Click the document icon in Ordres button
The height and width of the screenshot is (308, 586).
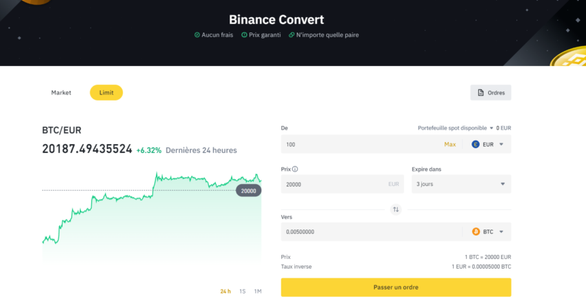pyautogui.click(x=480, y=92)
